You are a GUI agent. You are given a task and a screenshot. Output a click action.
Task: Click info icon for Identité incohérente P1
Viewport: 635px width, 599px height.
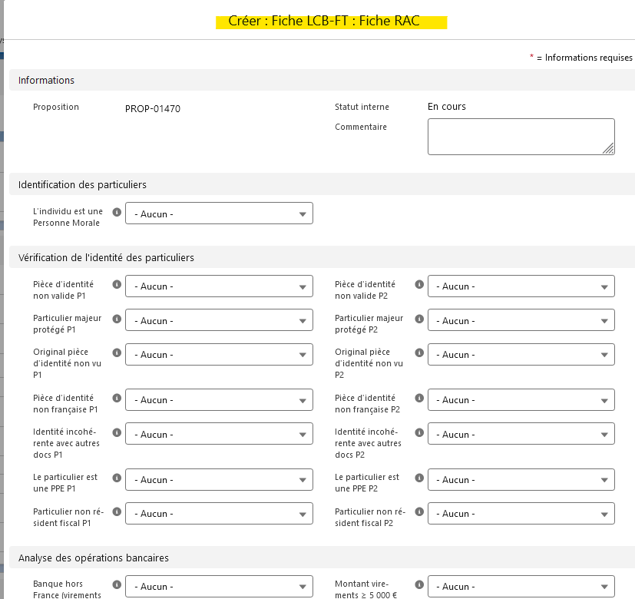(117, 432)
